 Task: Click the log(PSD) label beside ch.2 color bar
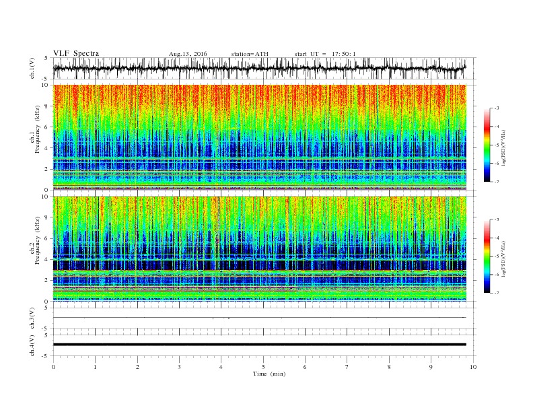(x=503, y=259)
